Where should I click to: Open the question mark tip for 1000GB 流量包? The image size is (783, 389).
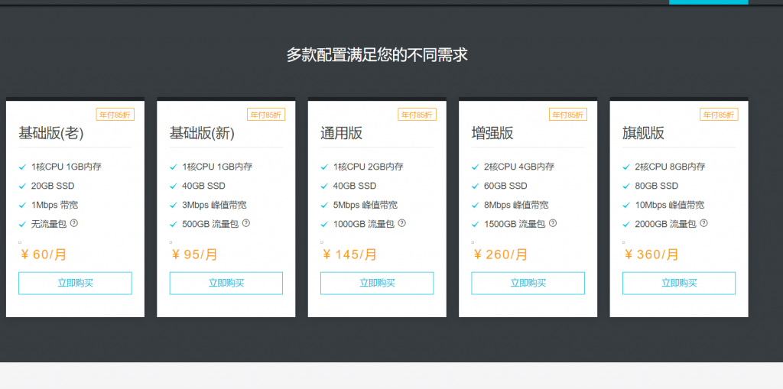tap(401, 223)
